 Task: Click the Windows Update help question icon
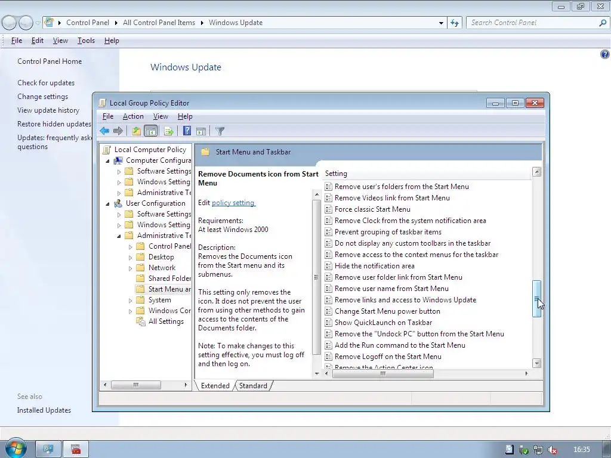coord(605,54)
